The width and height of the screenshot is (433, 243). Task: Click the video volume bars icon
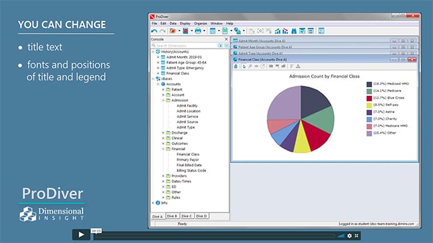coord(341,236)
